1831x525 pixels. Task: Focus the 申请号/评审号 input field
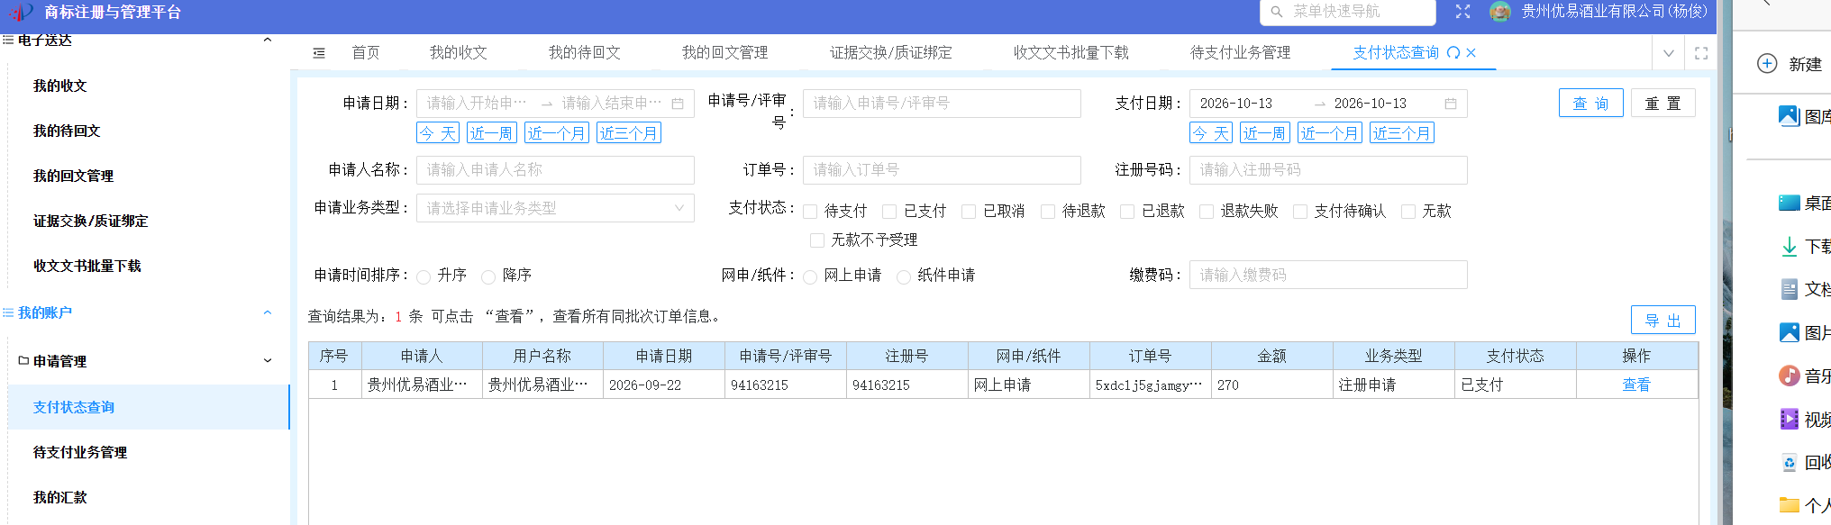[942, 104]
